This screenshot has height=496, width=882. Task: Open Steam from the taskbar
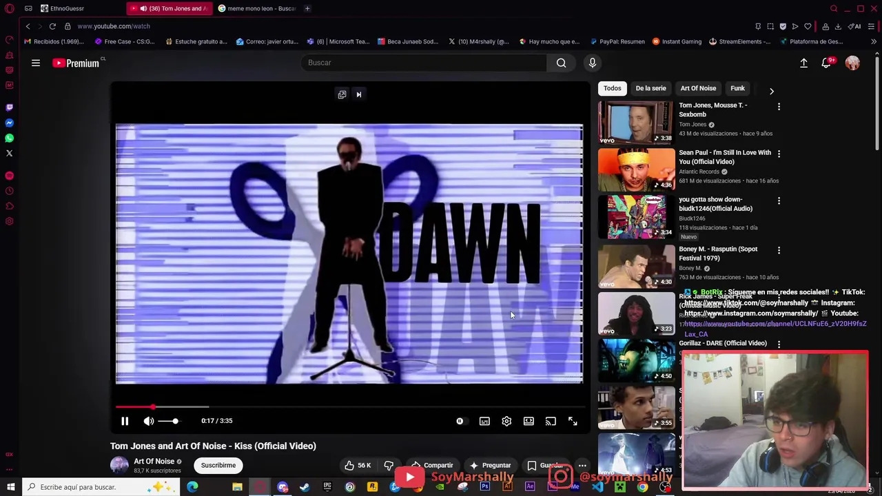305,487
